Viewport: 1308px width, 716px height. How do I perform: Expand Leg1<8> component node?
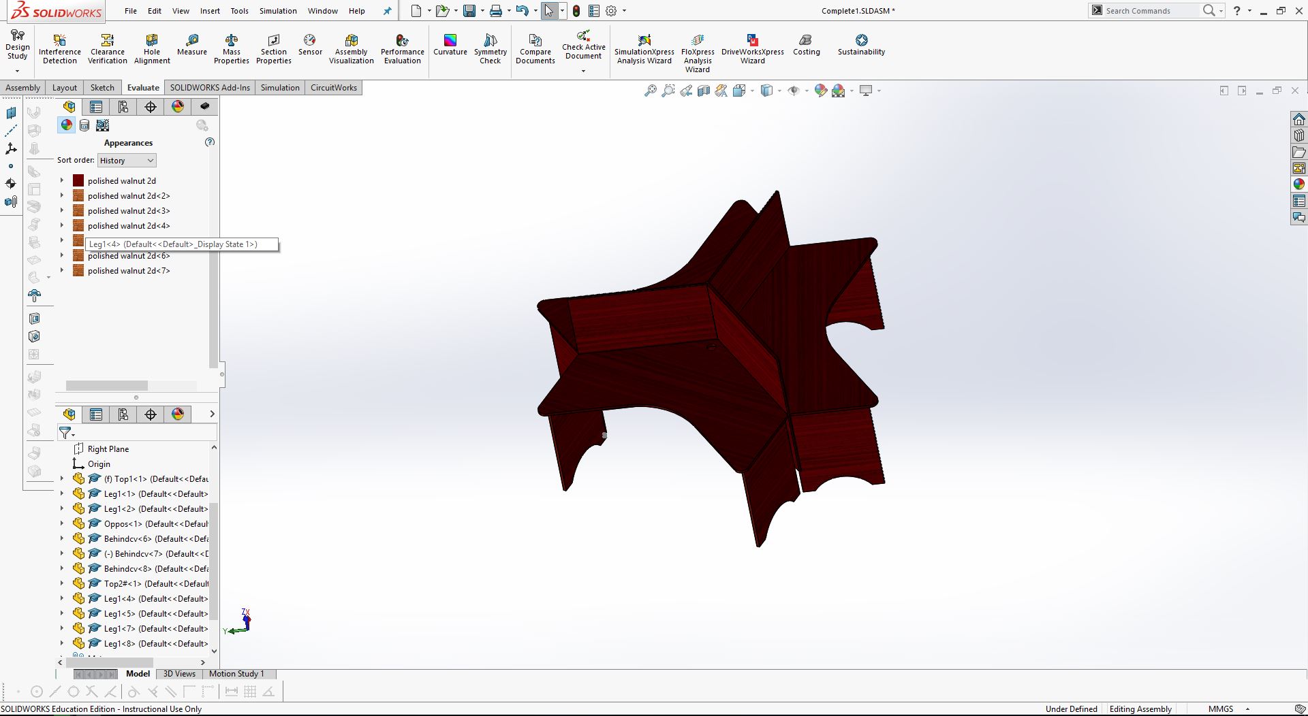[62, 643]
